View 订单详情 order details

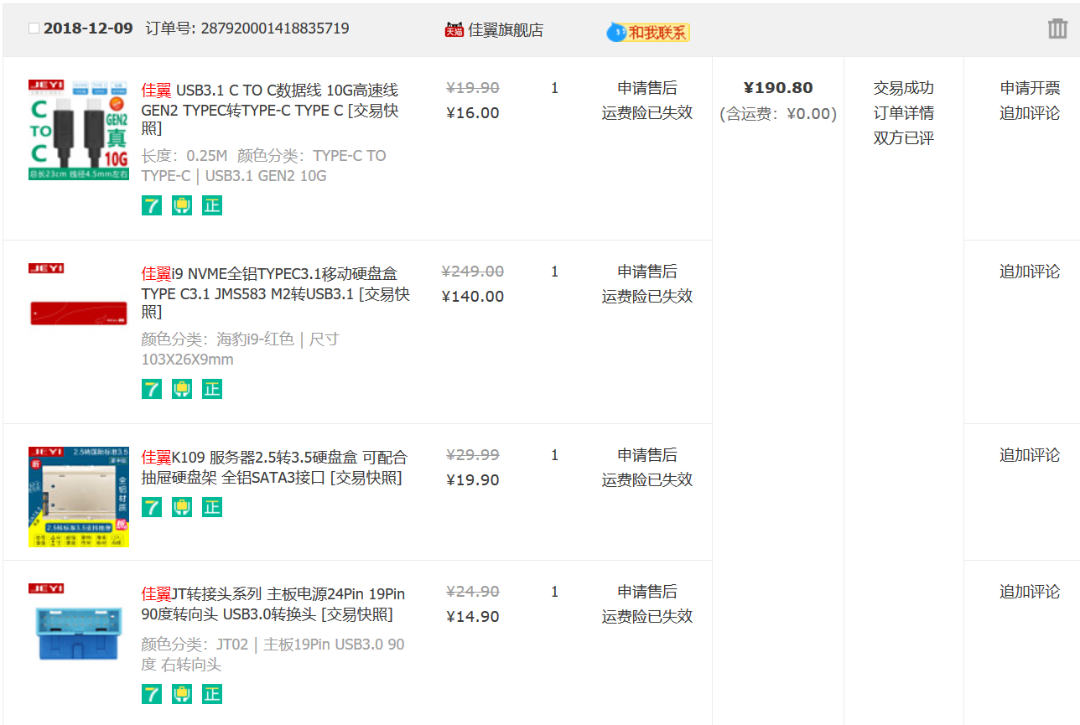[x=904, y=113]
